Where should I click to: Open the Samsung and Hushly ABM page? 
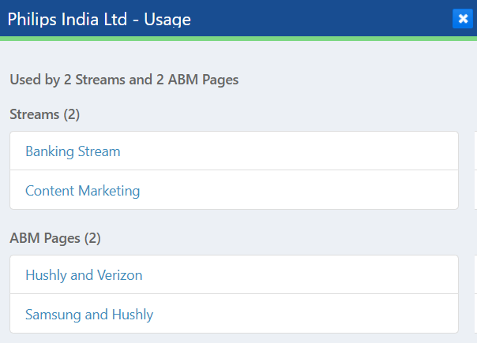[x=89, y=315]
